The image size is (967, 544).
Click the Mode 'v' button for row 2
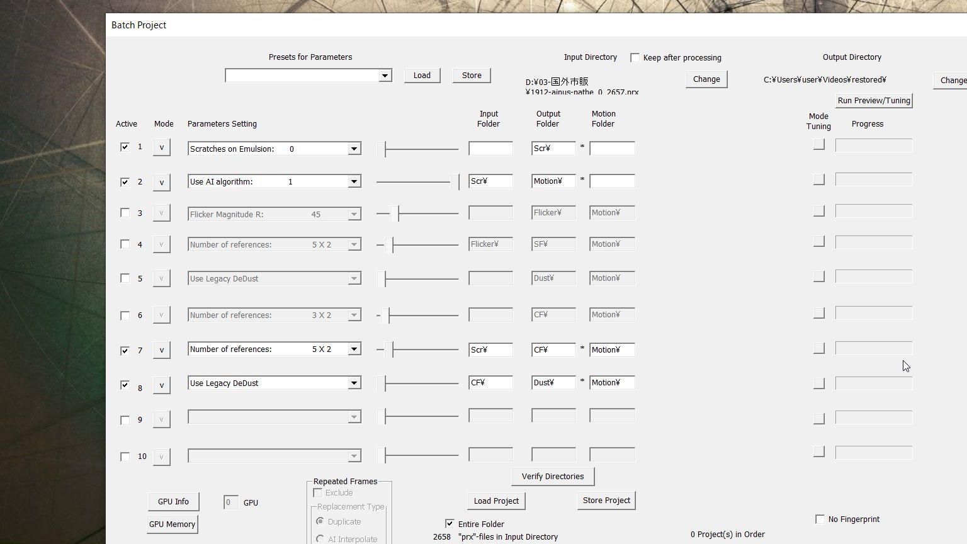click(x=161, y=183)
